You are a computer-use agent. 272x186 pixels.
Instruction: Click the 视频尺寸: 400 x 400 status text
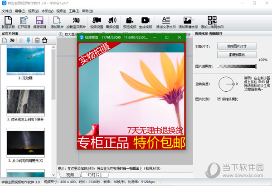tap(60, 182)
